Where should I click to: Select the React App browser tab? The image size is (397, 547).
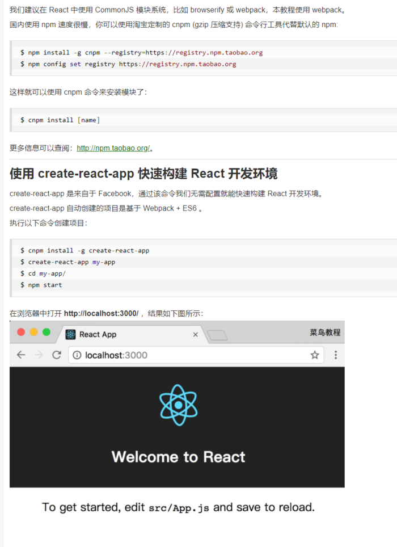tap(133, 334)
